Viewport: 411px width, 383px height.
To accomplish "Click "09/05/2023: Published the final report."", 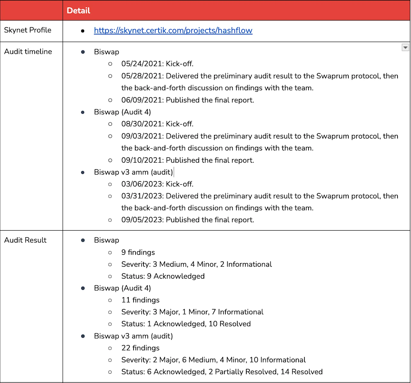I will [x=188, y=220].
